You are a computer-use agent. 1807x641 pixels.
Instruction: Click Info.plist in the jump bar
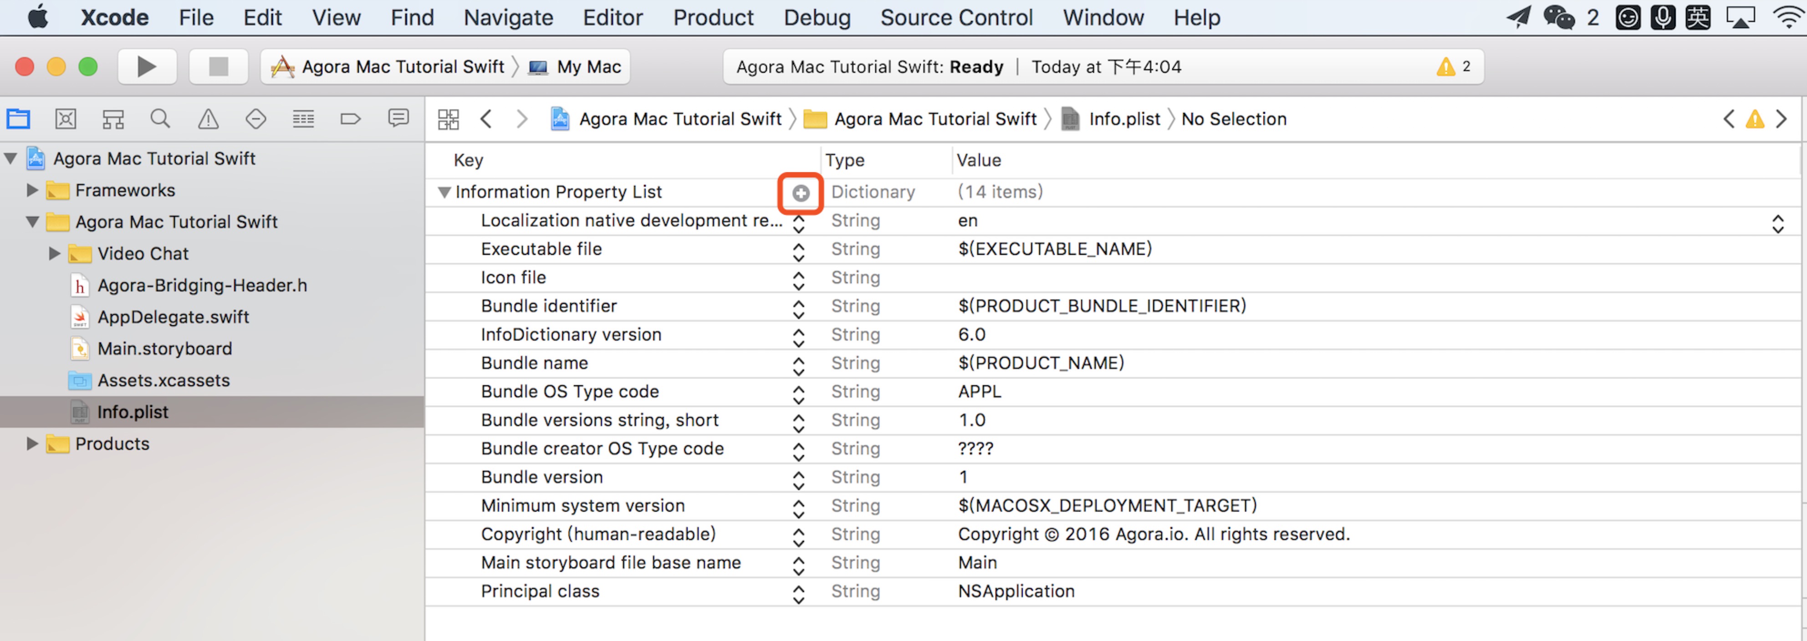(x=1111, y=119)
